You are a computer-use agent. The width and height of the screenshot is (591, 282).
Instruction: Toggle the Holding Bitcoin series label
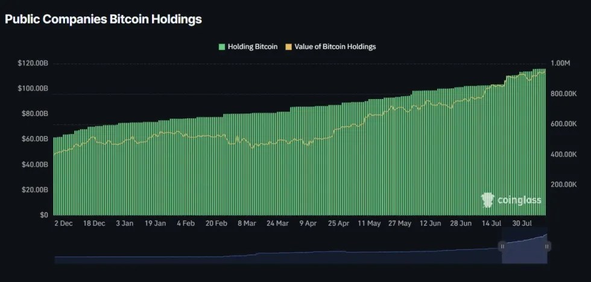(x=253, y=46)
